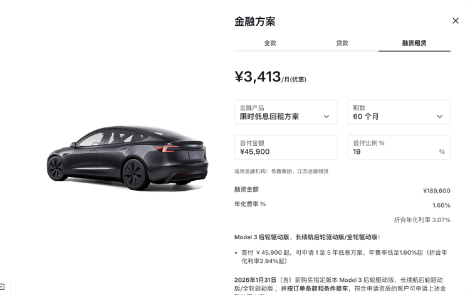Image resolution: width=470 pixels, height=295 pixels.
Task: Click the 适用金融机构 lenders line
Action: [281, 171]
